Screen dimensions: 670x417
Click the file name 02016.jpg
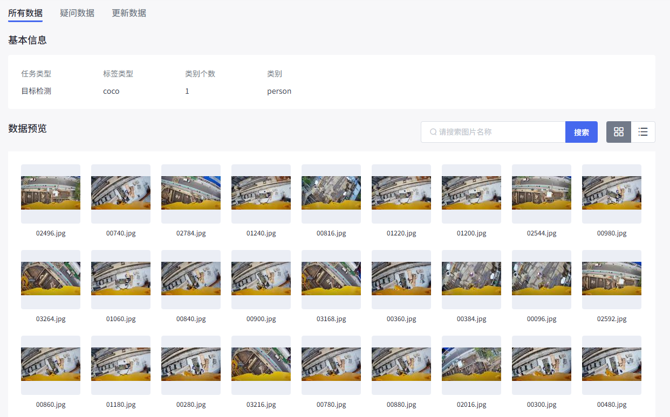tap(471, 405)
